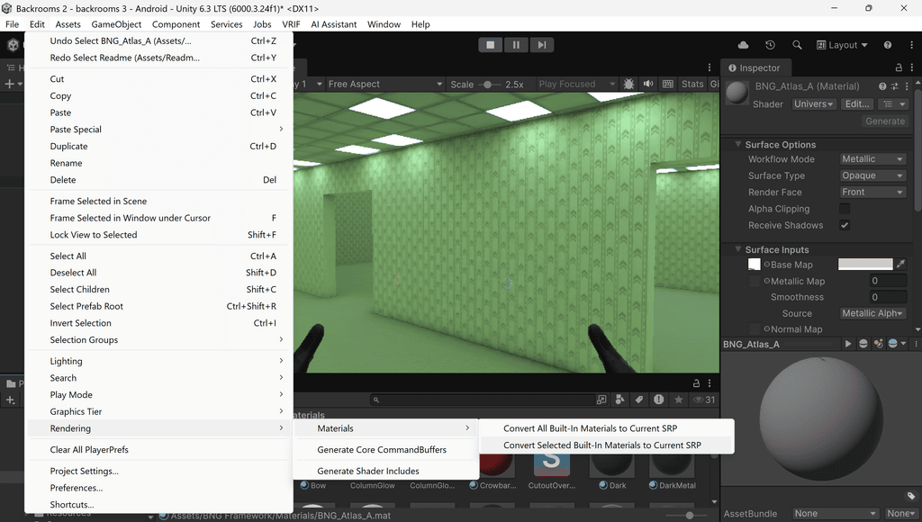Screen dimensions: 922x522
Task: Pause the game with the Pause button
Action: [x=516, y=45]
